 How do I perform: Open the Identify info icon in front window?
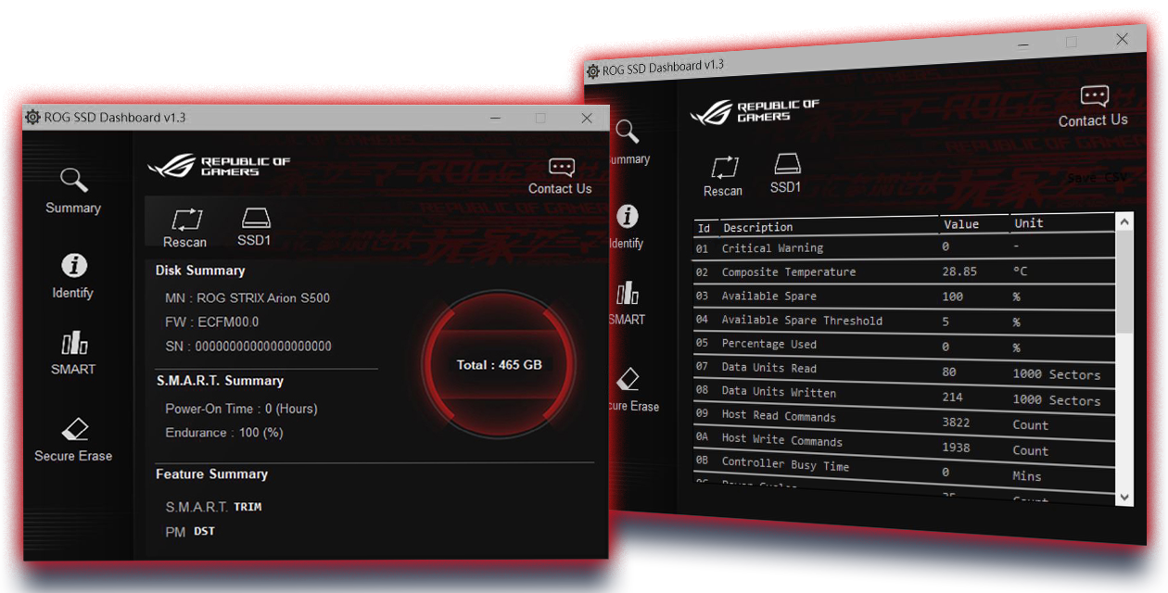click(73, 266)
